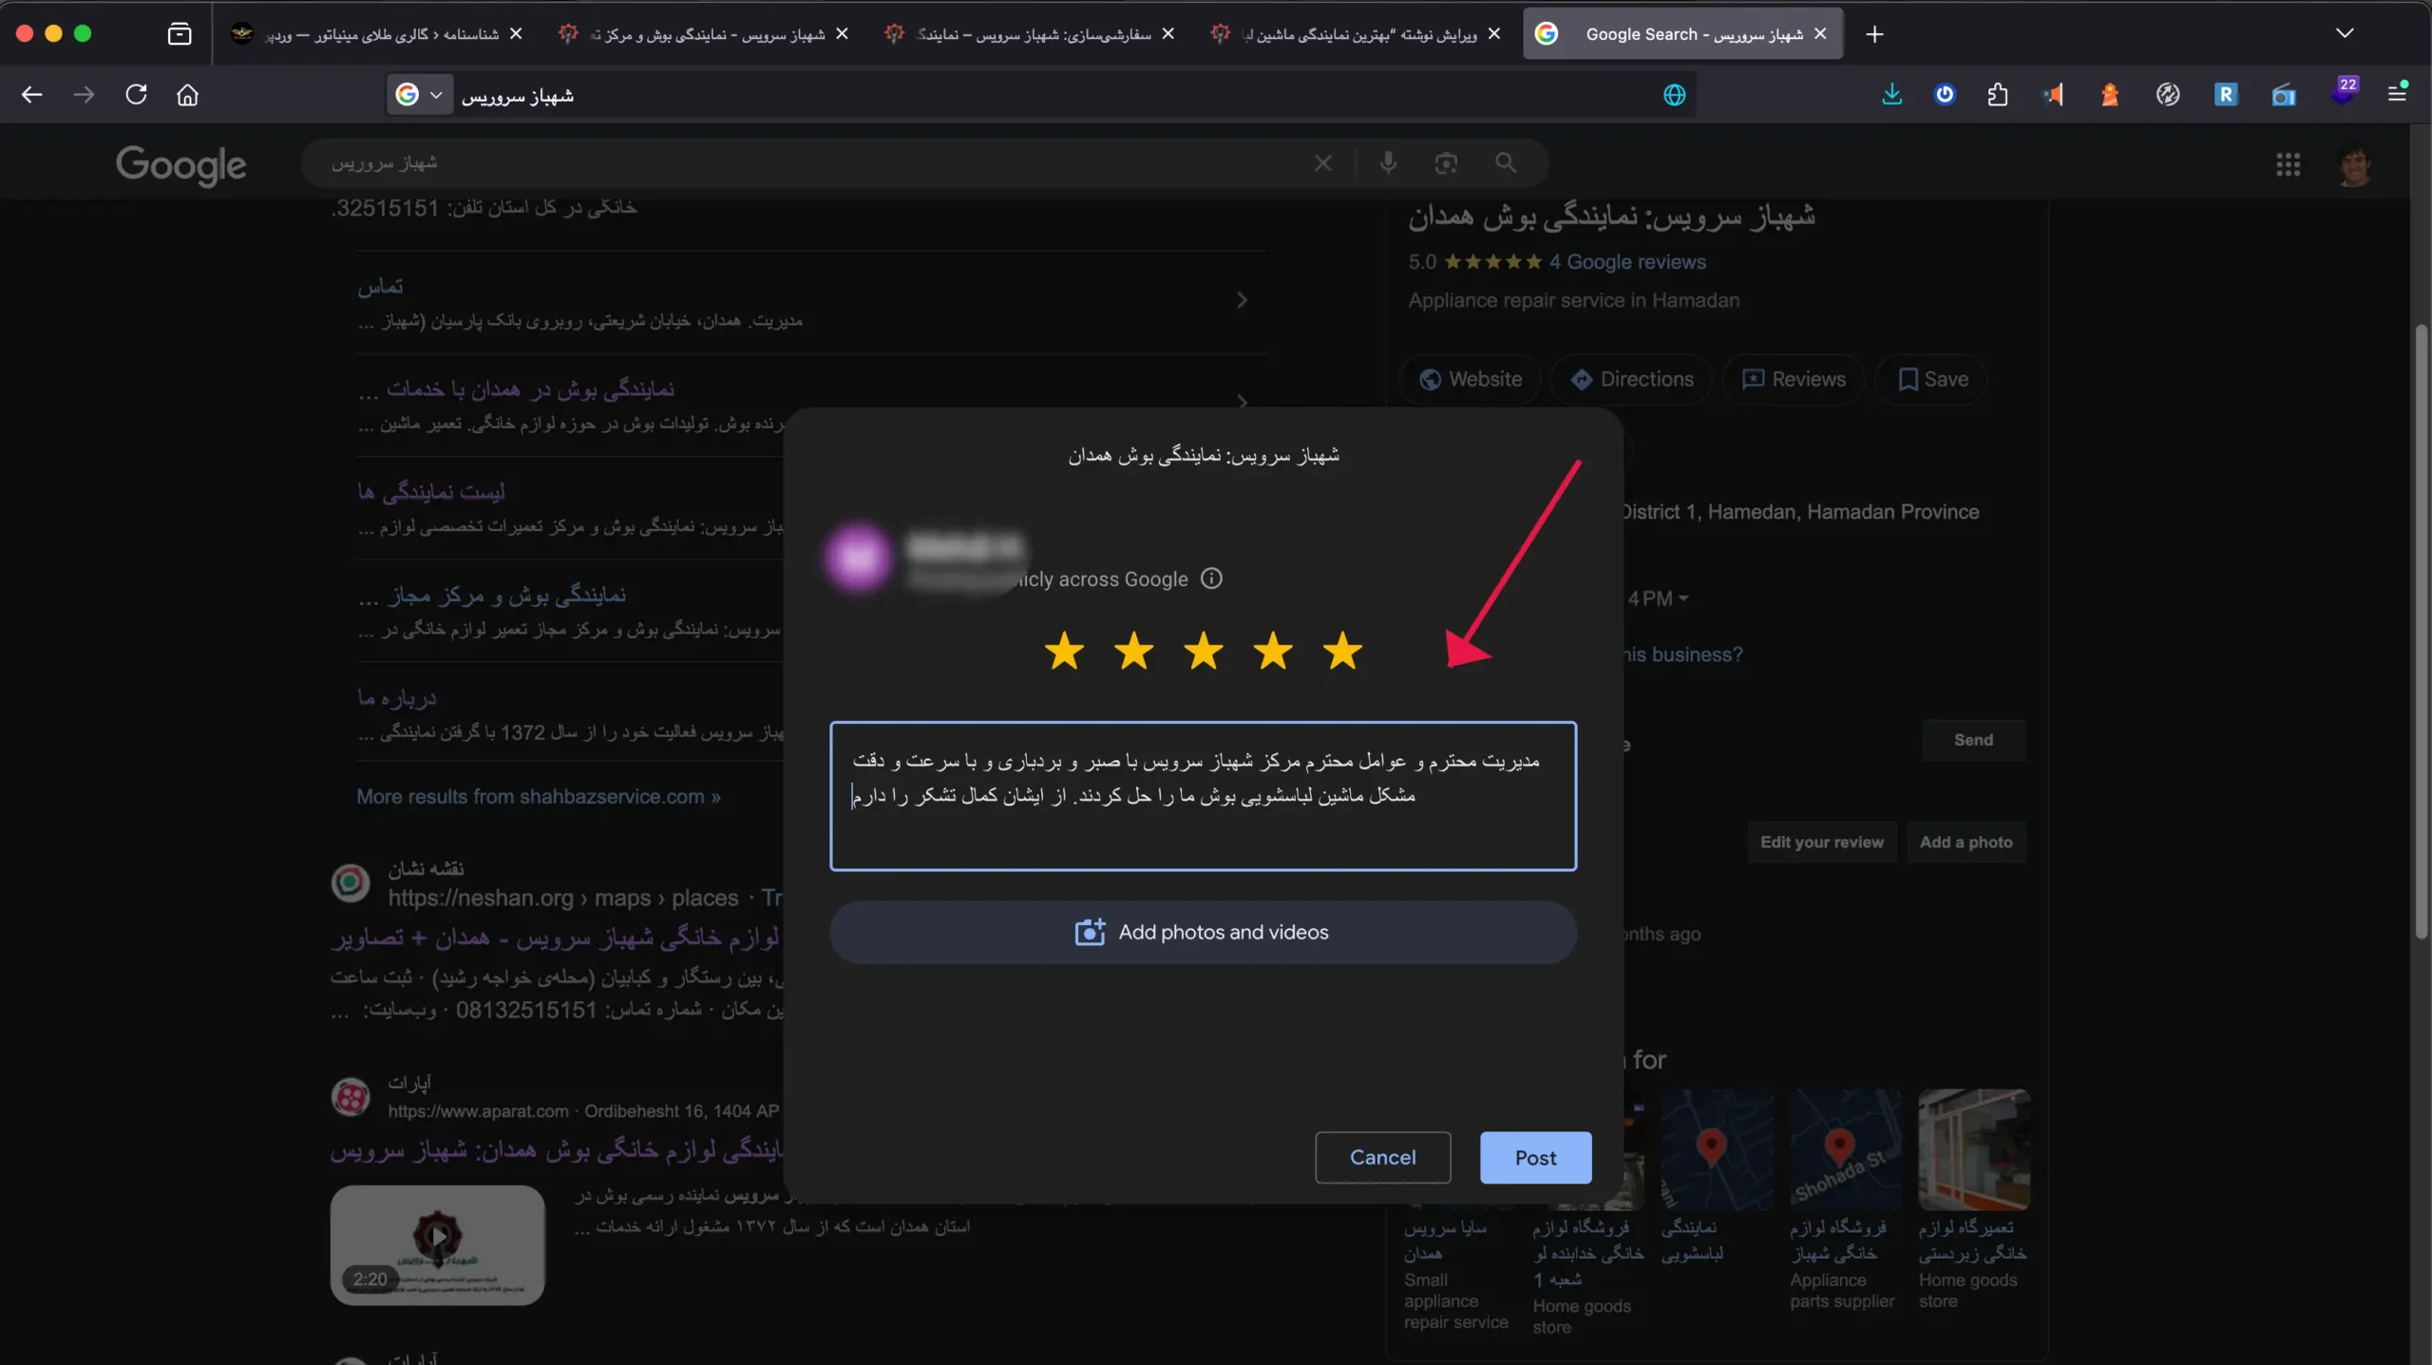Image resolution: width=2432 pixels, height=1365 pixels.
Task: Open the browser application menu
Action: tap(2397, 93)
